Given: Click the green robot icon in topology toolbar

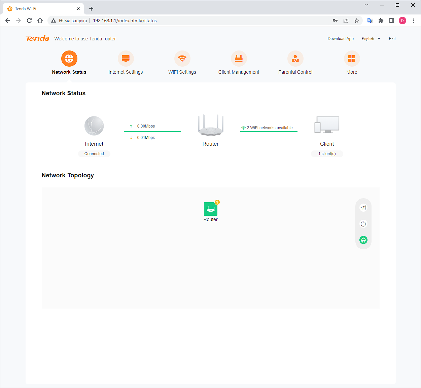Looking at the screenshot, I should click(363, 240).
